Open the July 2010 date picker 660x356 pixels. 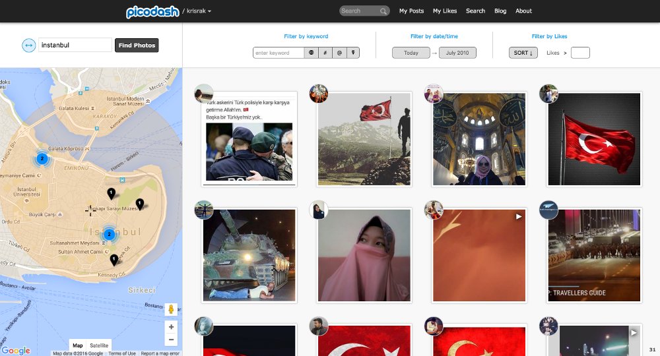pyautogui.click(x=457, y=53)
